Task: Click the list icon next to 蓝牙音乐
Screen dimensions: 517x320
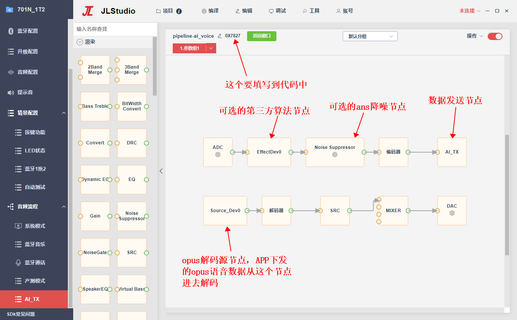Action: [x=18, y=244]
